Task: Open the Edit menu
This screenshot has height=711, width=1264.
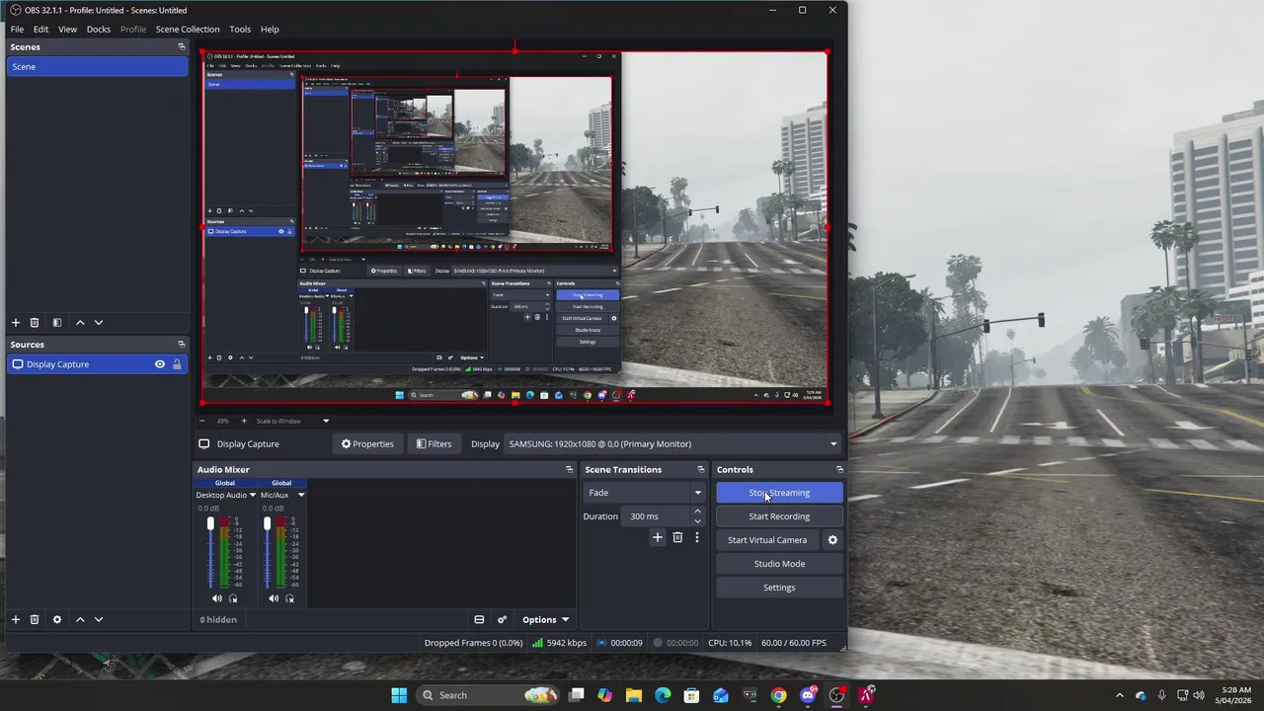Action: pos(40,29)
